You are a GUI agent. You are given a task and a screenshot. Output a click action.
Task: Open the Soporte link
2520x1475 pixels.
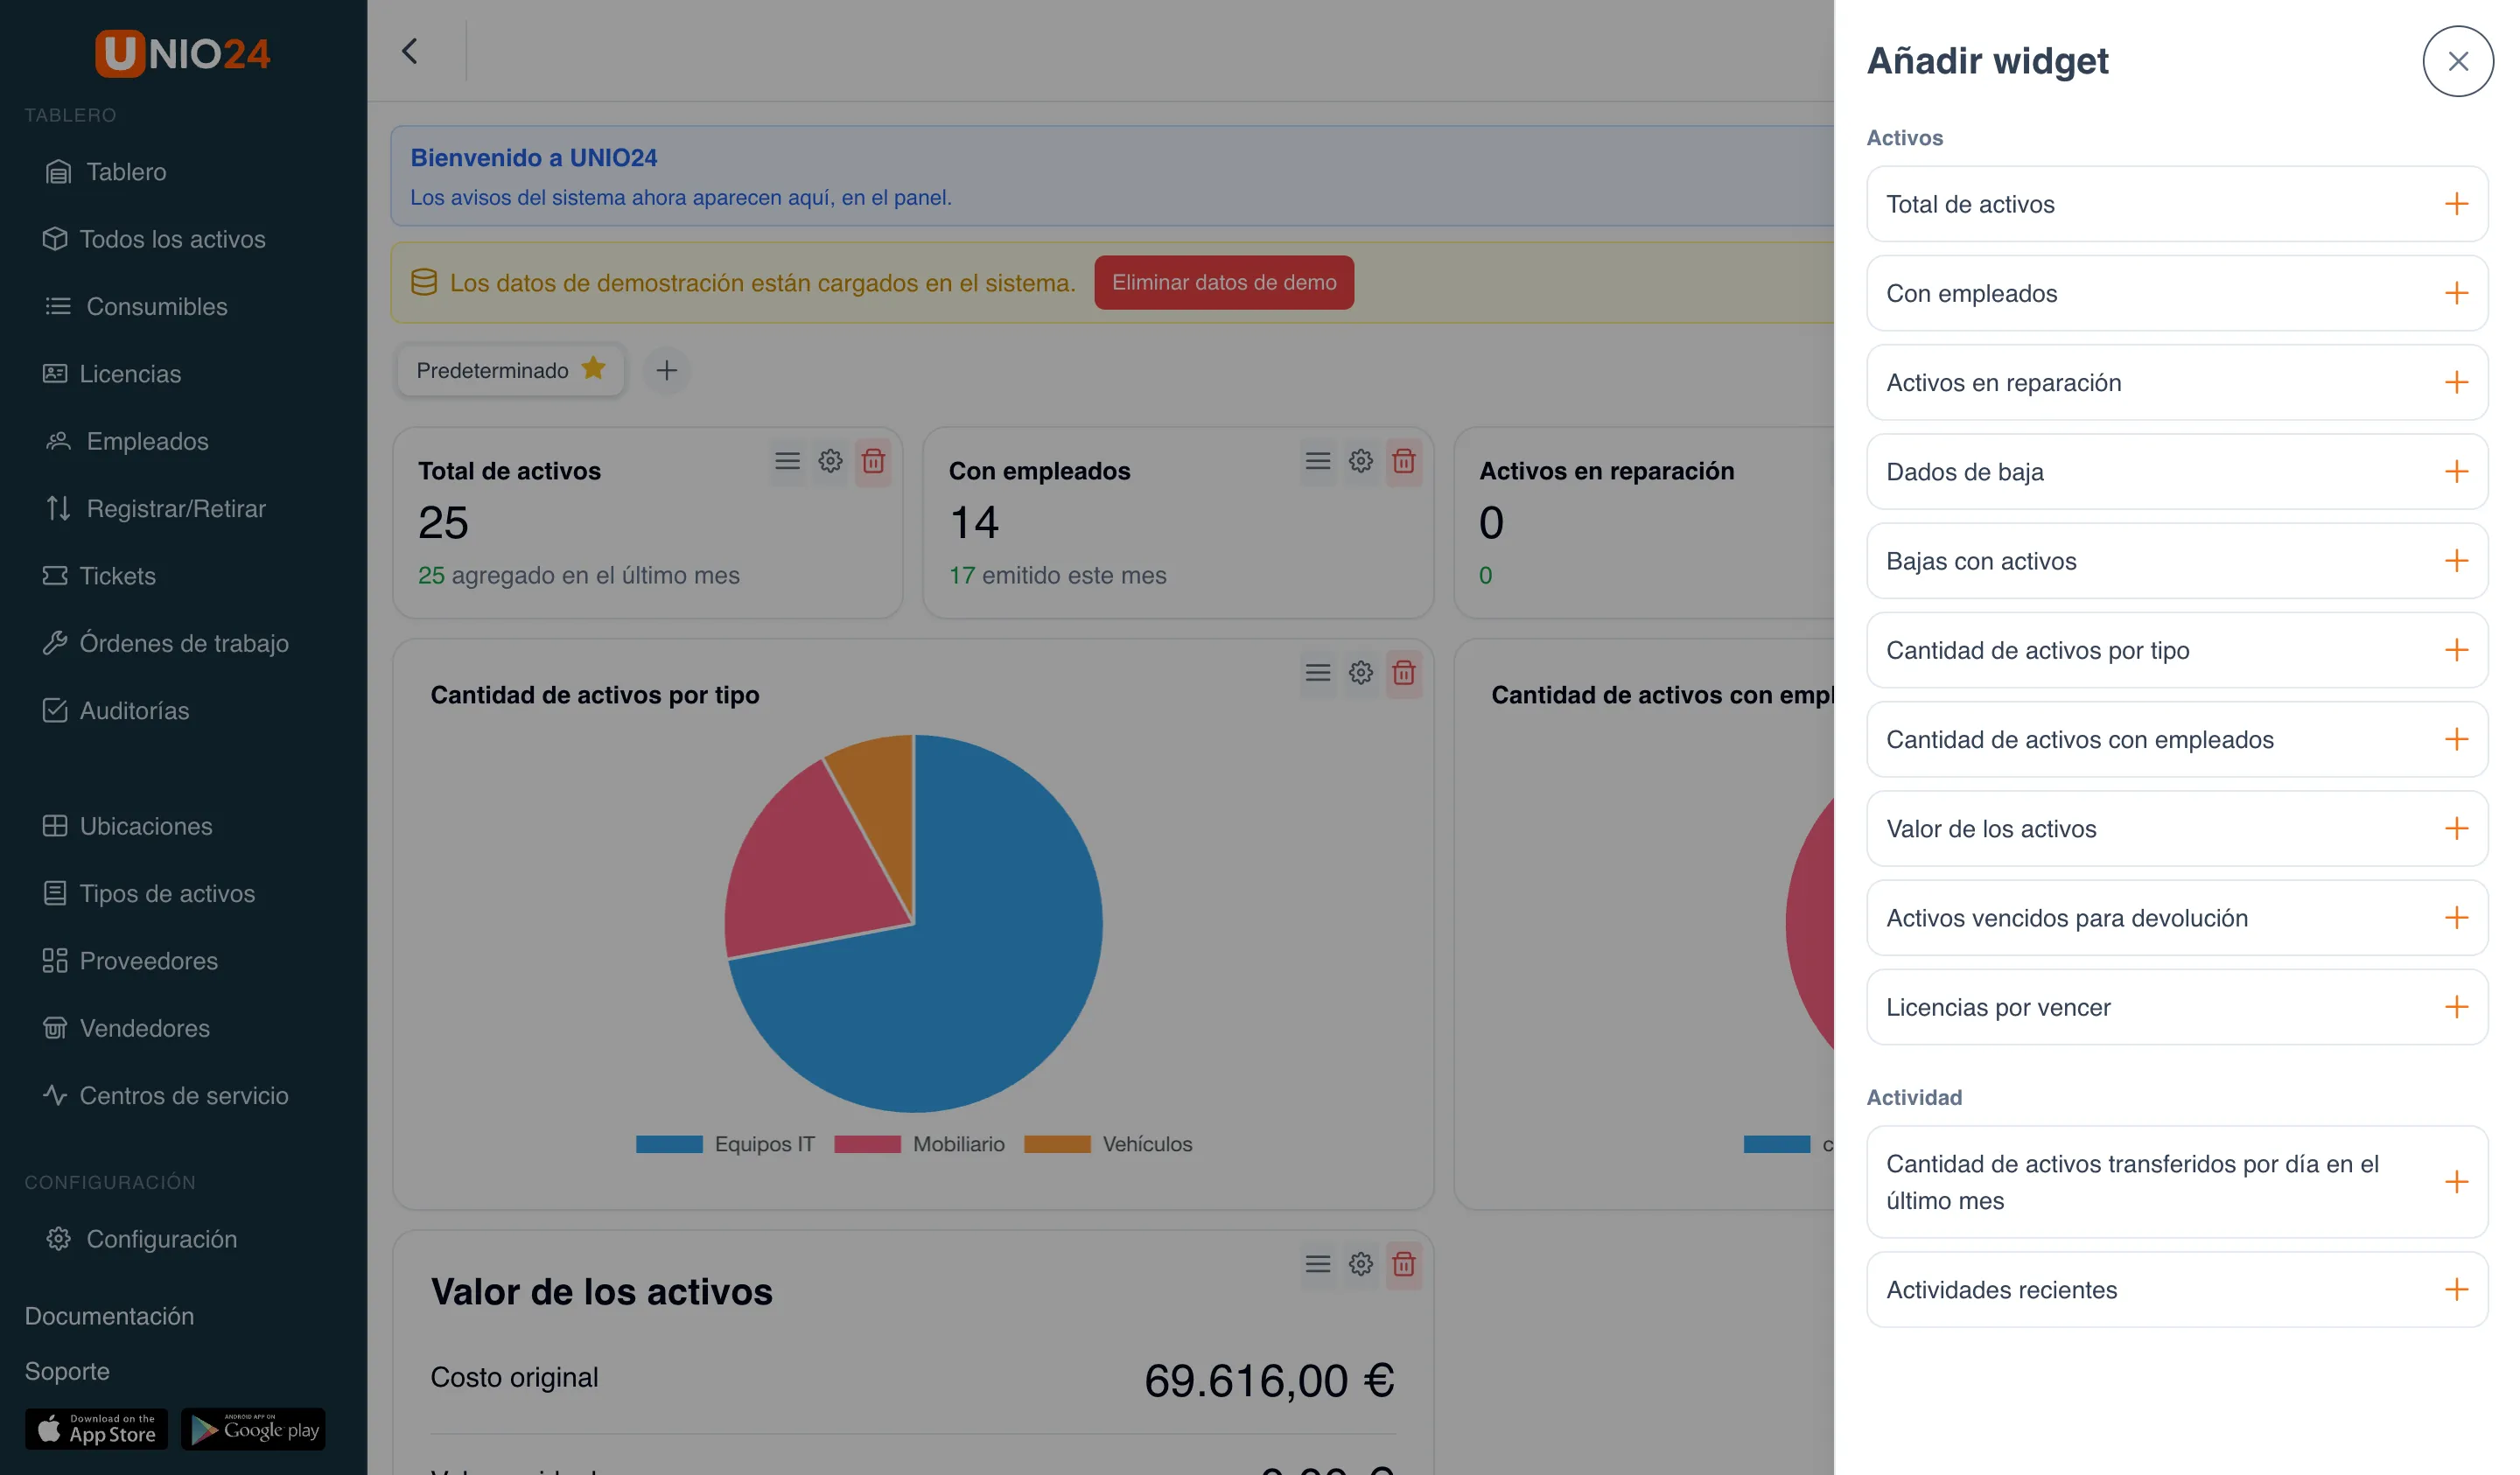(x=67, y=1370)
